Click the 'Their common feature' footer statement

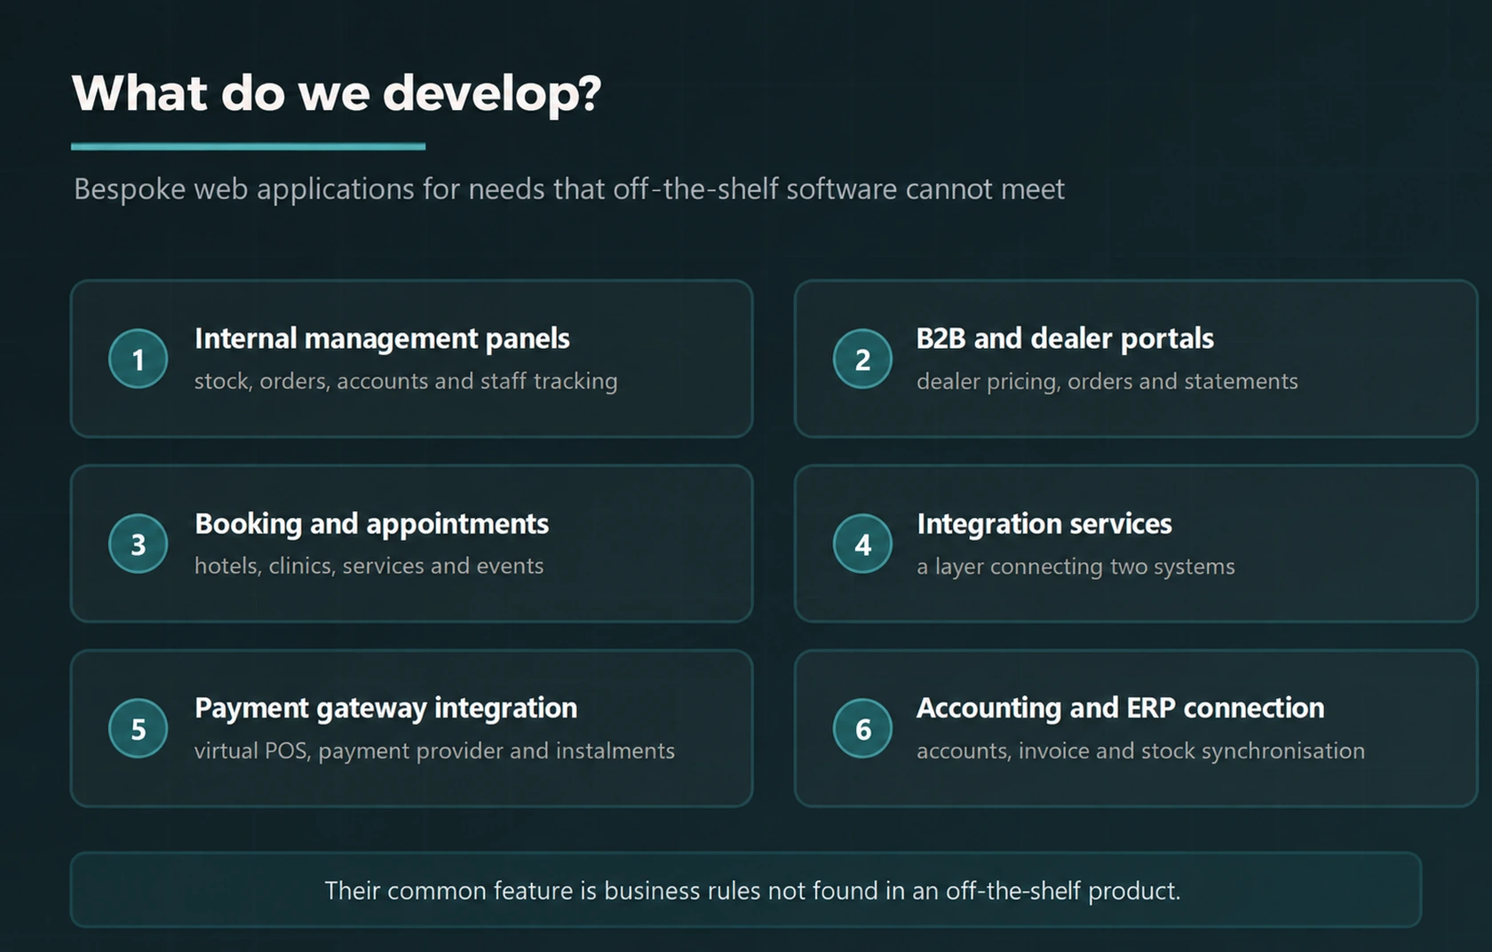752,891
